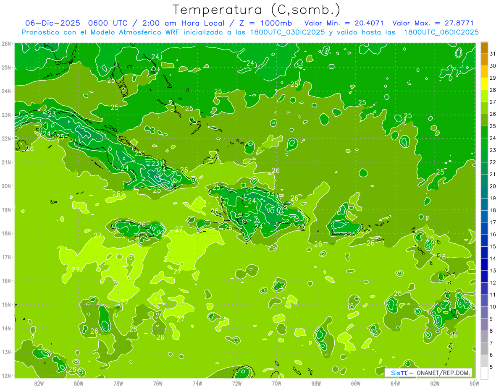This screenshot has height=389, width=504.
Task: Click the 14N latitude axis label
Action: click(x=6, y=328)
